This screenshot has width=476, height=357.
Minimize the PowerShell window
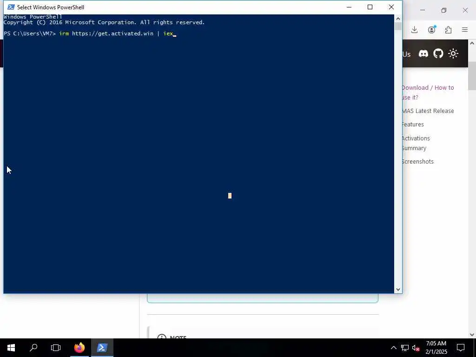[349, 7]
